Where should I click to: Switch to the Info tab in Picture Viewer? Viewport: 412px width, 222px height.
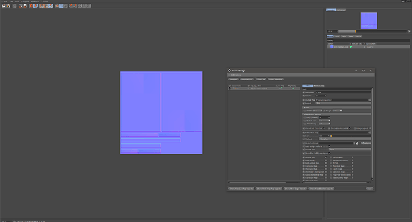[337, 36]
